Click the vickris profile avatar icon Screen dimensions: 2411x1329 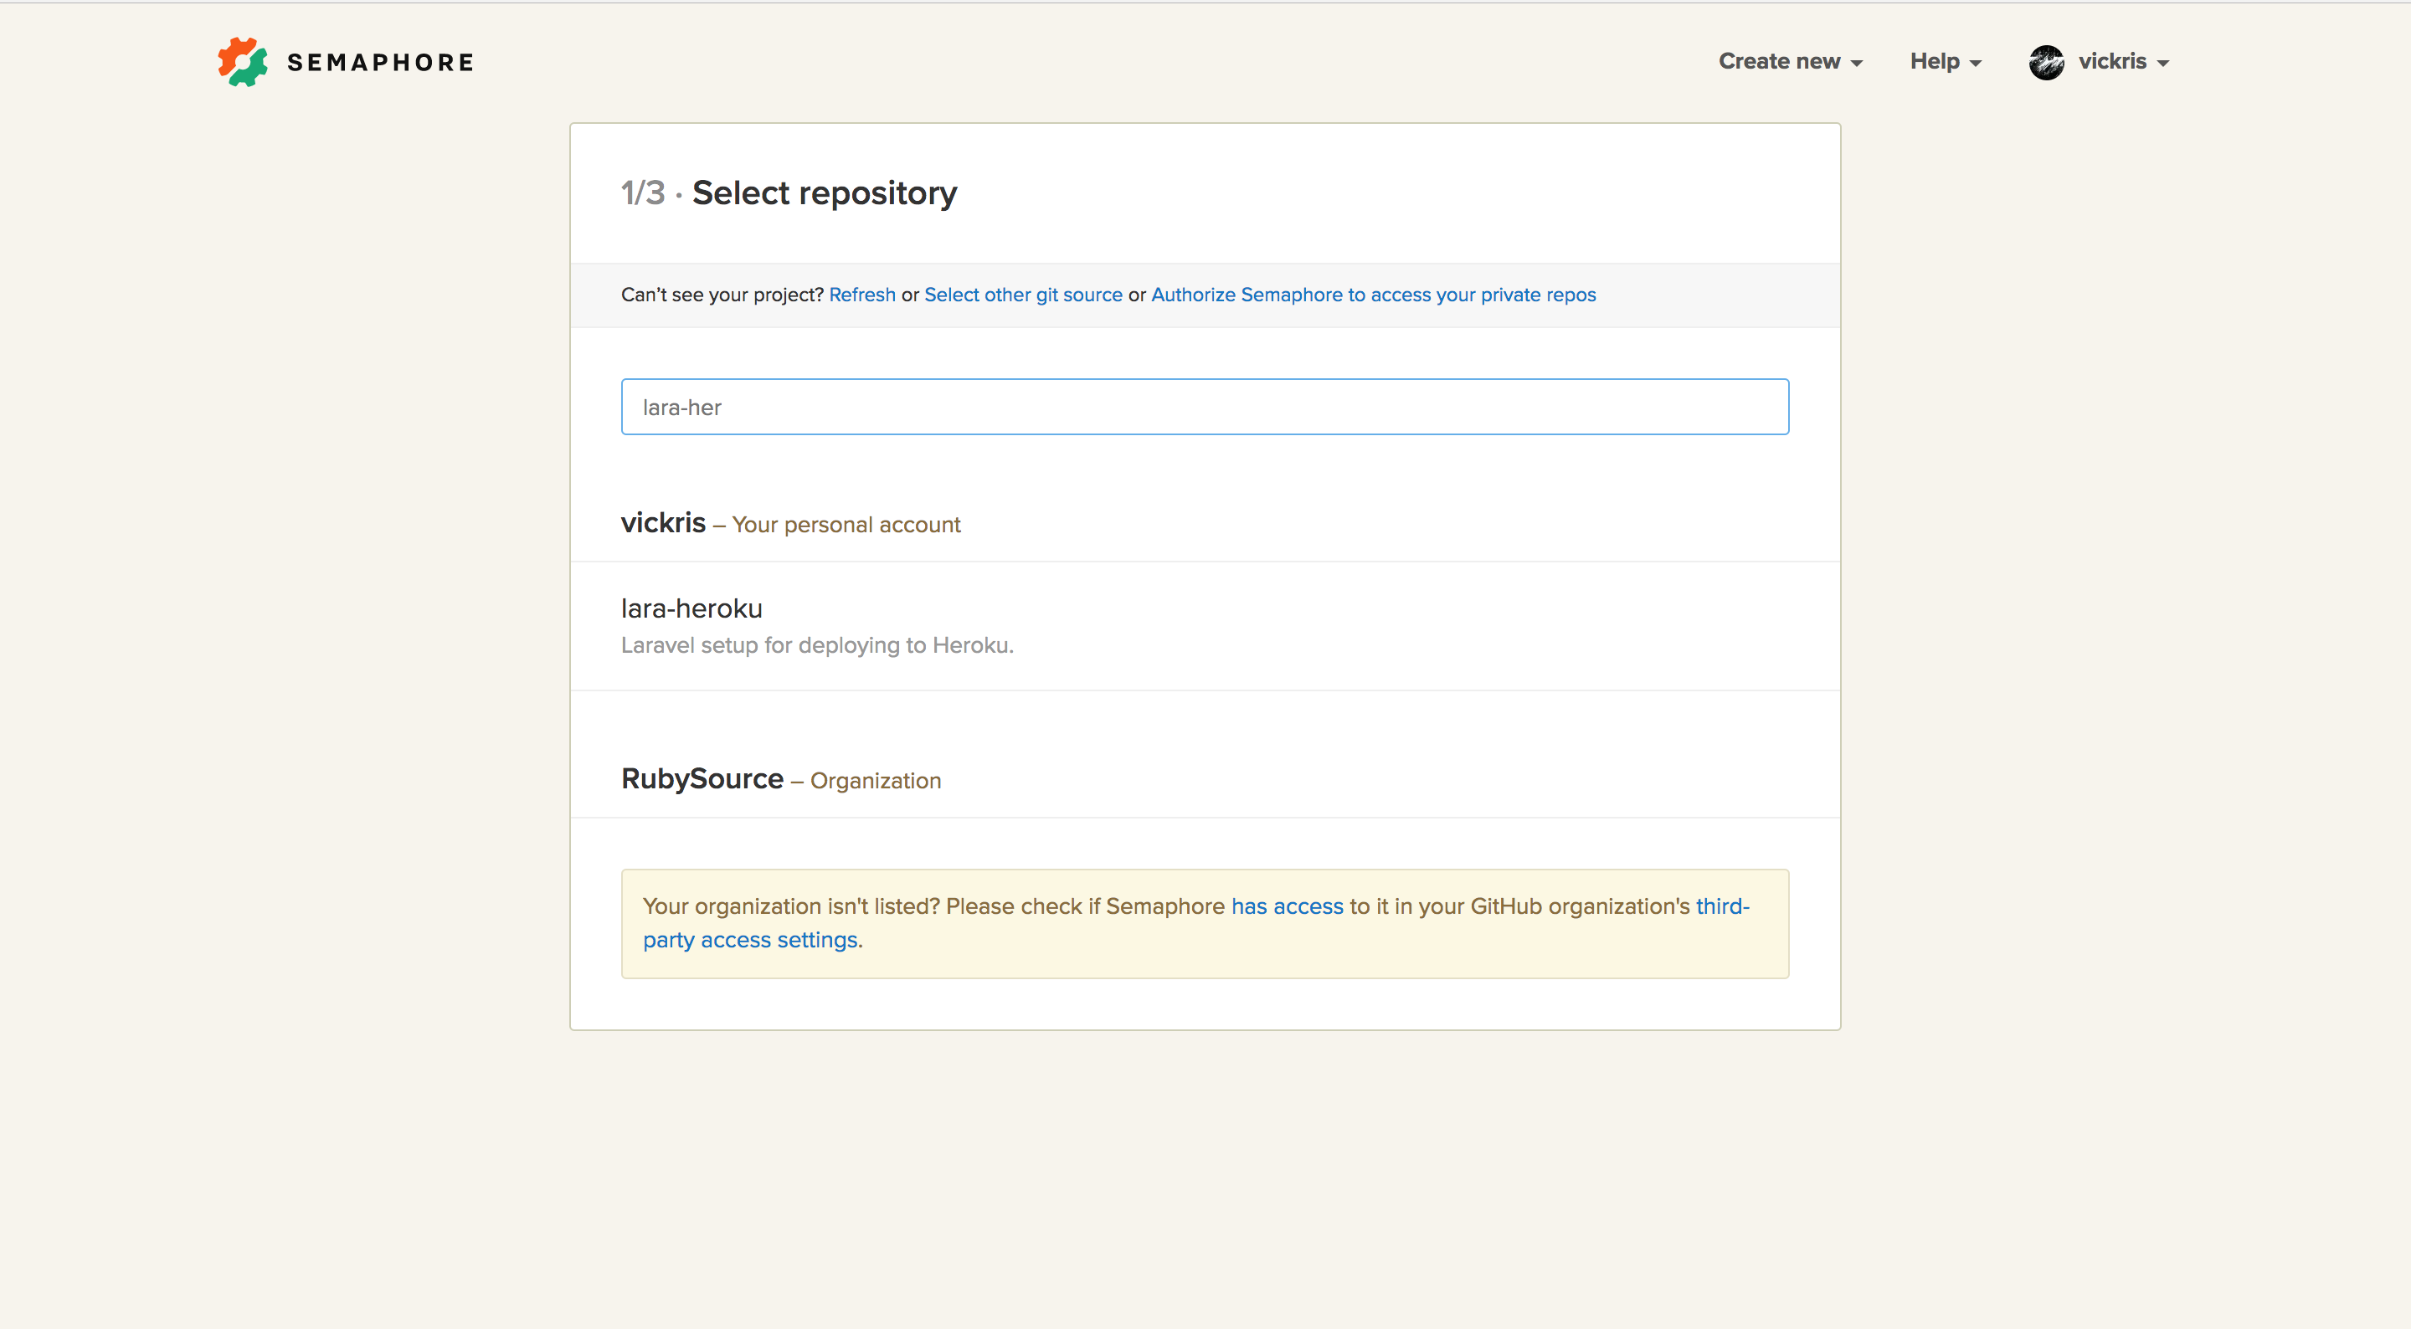[x=2046, y=63]
